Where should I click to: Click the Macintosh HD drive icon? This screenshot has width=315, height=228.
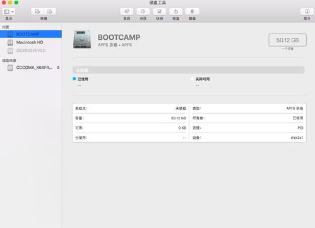click(10, 42)
